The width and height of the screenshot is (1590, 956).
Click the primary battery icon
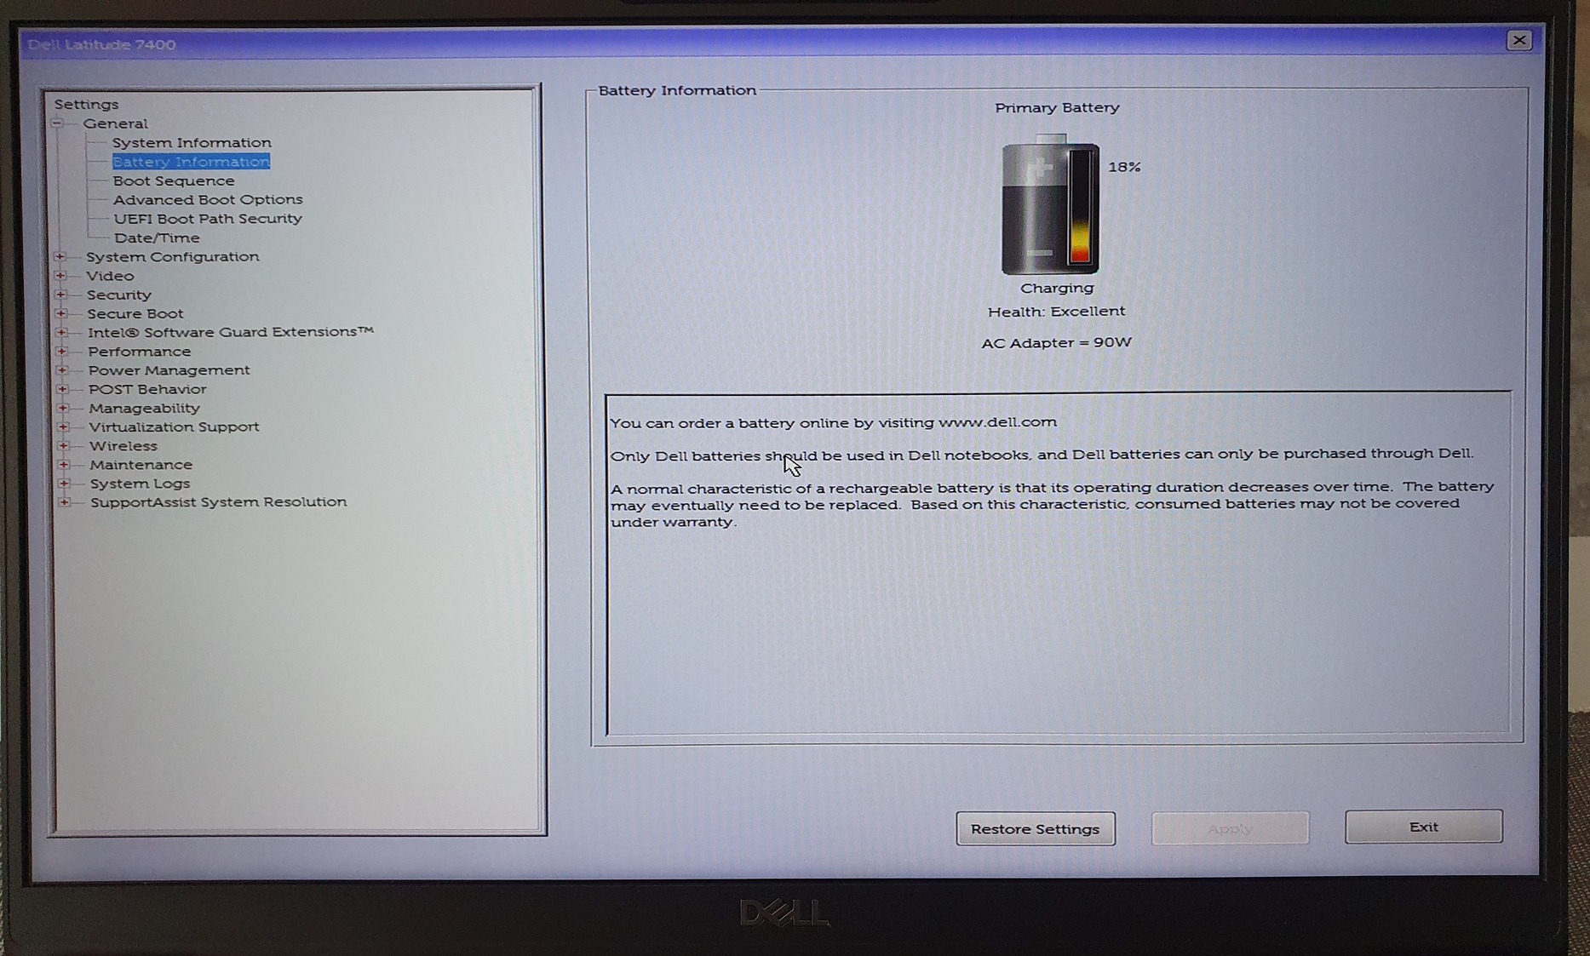[1050, 205]
